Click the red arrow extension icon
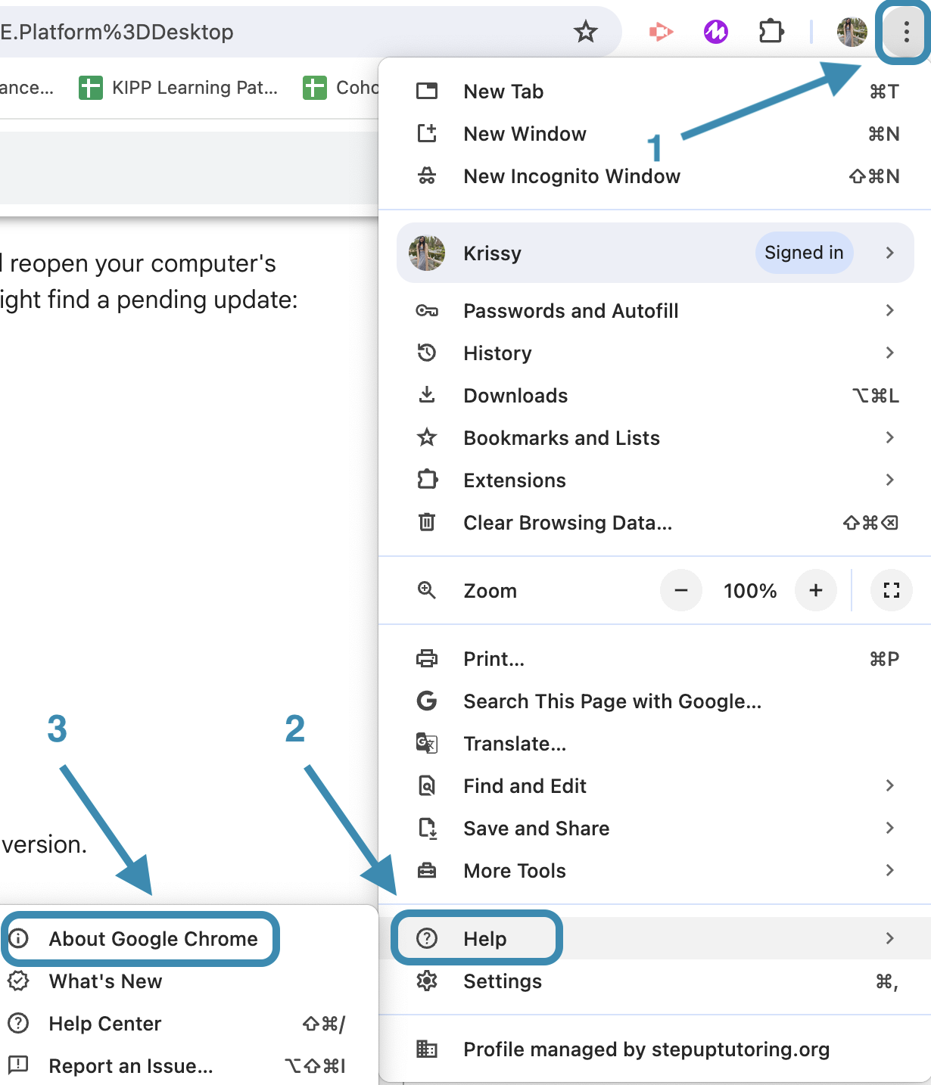 (661, 32)
